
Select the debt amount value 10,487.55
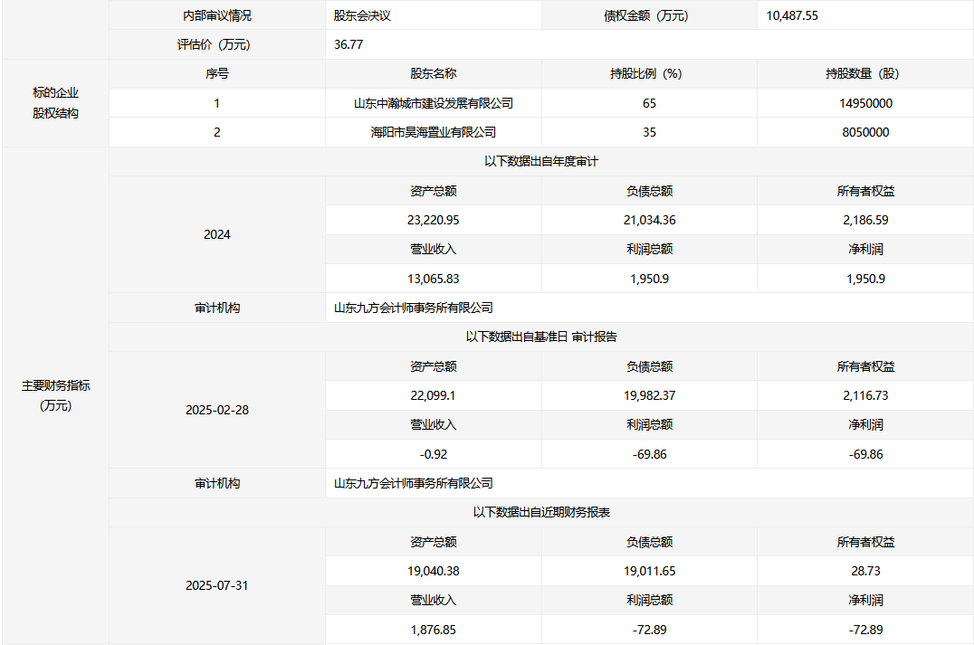coord(792,15)
